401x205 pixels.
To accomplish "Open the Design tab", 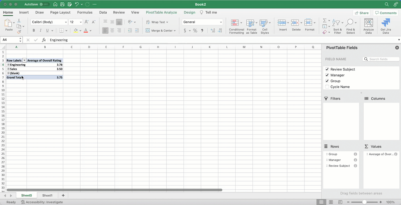I will [x=189, y=12].
